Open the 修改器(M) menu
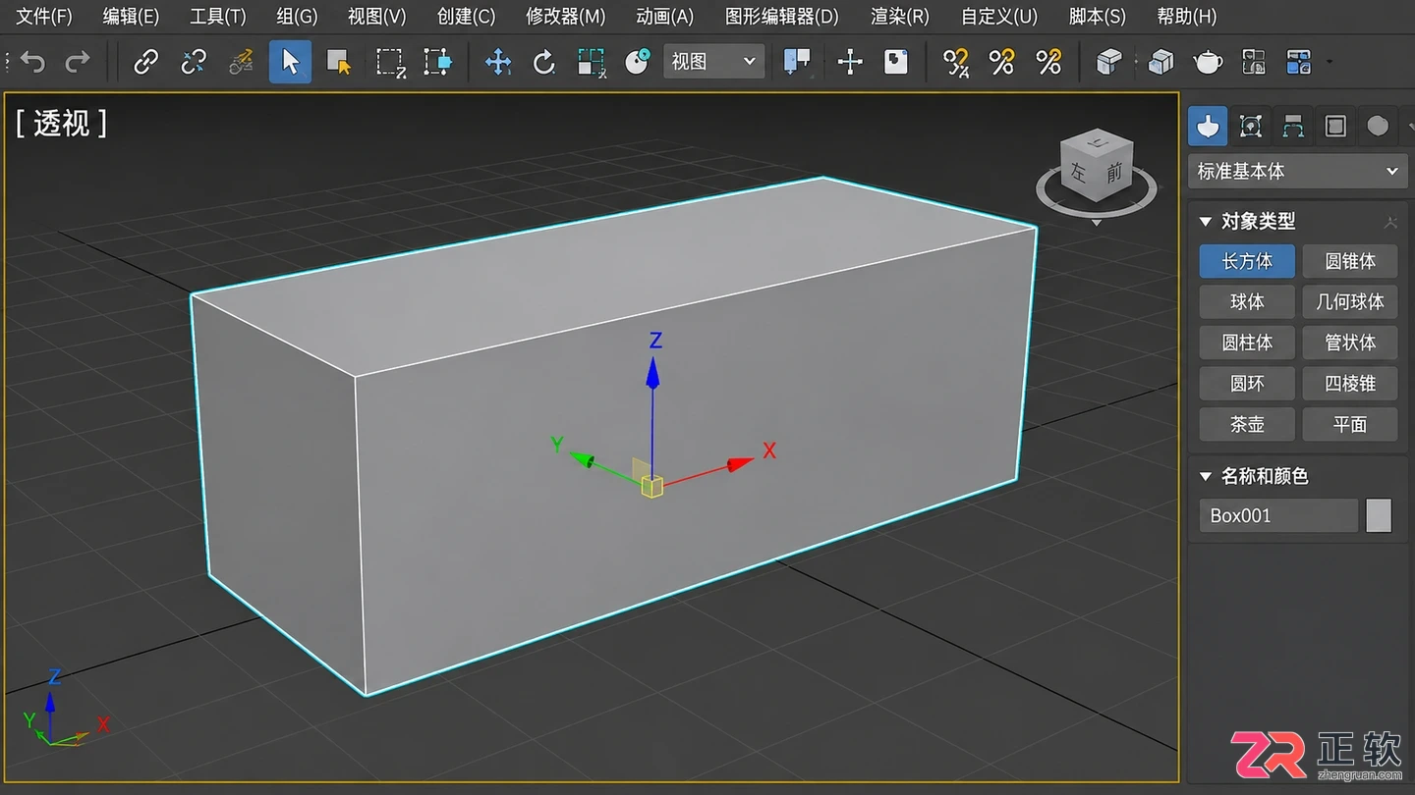Viewport: 1415px width, 795px height. (565, 16)
